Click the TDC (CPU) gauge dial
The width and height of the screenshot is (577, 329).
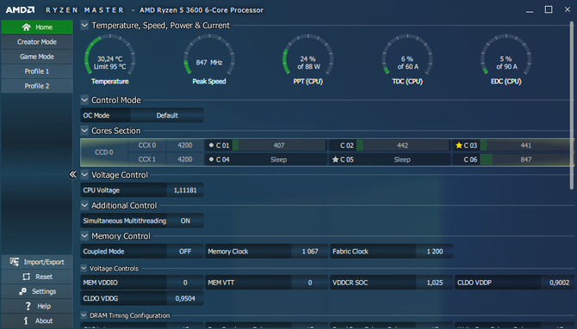click(x=407, y=55)
